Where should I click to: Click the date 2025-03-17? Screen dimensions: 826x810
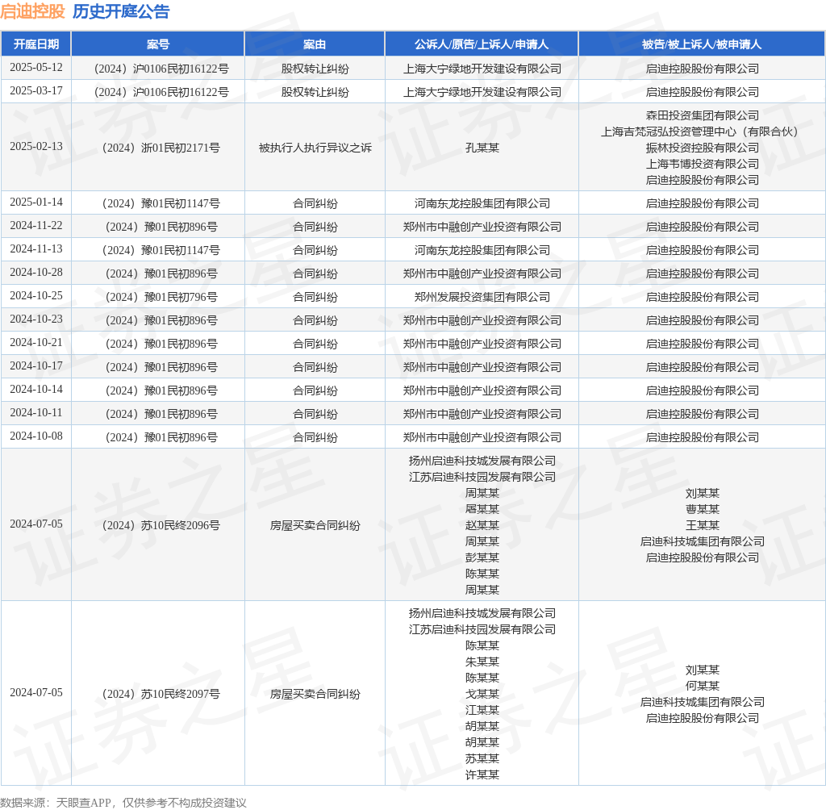point(35,90)
